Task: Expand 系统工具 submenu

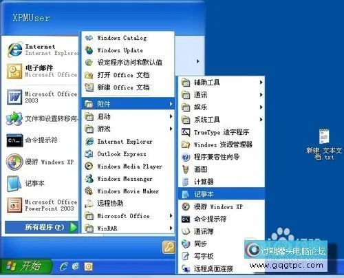Action: pos(222,120)
